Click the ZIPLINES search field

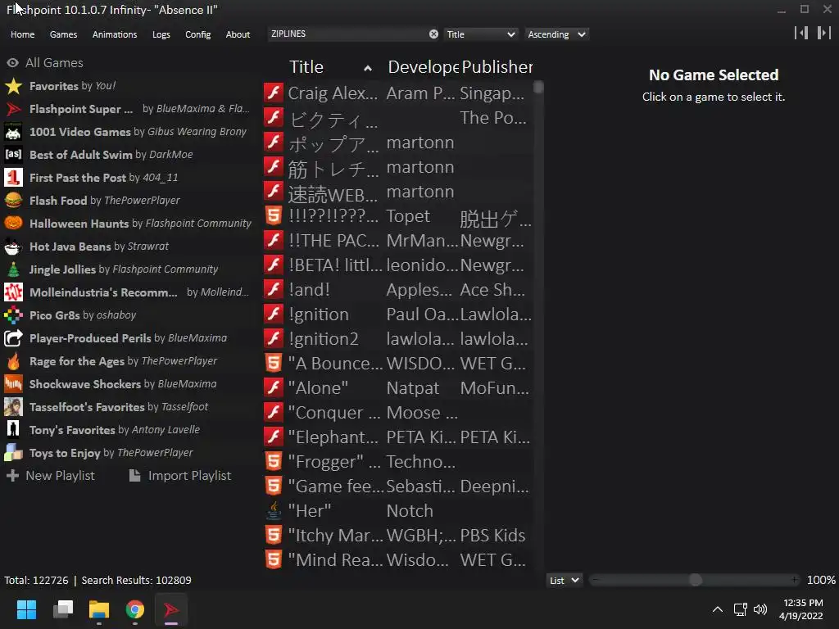click(347, 34)
